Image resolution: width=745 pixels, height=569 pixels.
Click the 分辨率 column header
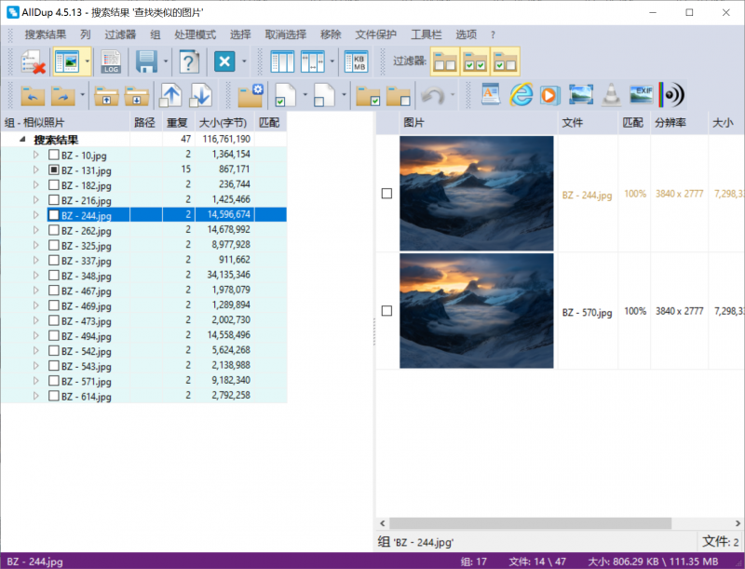(670, 123)
